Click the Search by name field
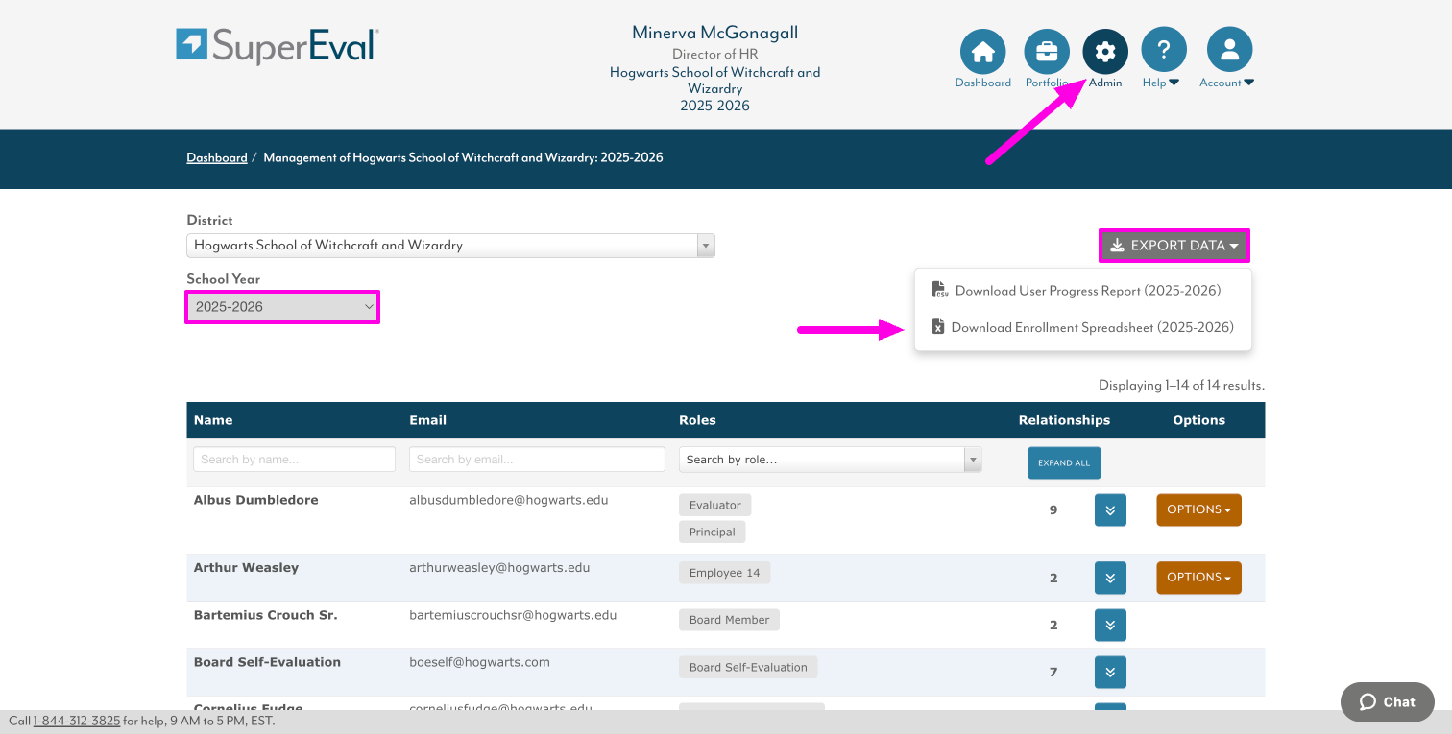Screen dimensions: 1452x734 pyautogui.click(x=294, y=460)
